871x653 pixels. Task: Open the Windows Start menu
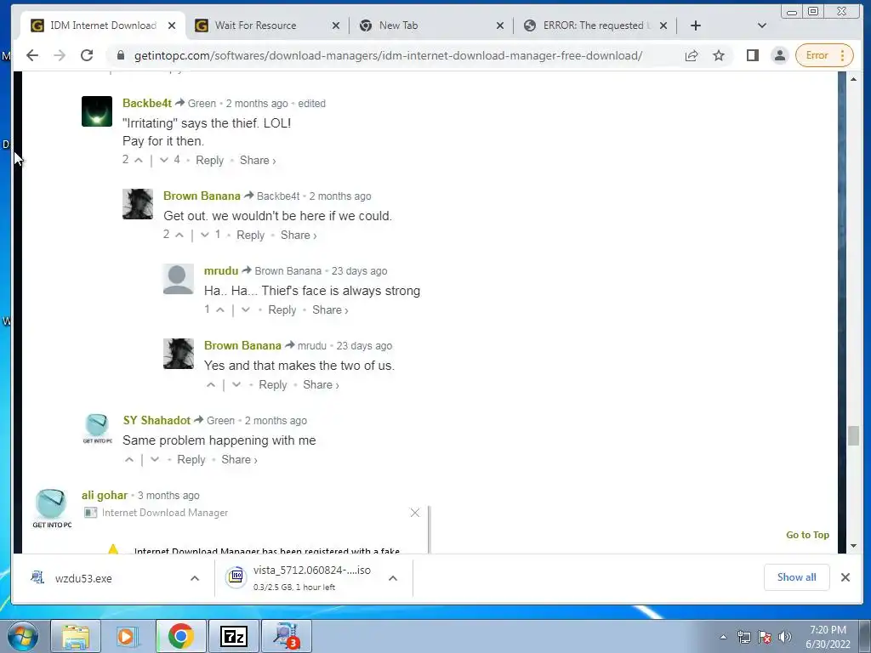coord(23,636)
